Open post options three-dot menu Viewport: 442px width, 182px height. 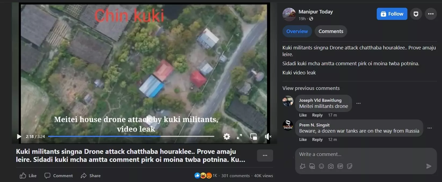coord(431,14)
